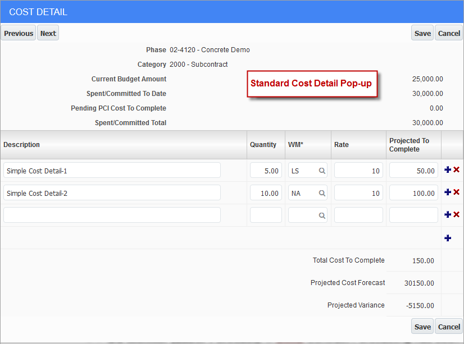Go to the Next cost detail
Viewport: 464px width, 344px height.
coord(48,33)
